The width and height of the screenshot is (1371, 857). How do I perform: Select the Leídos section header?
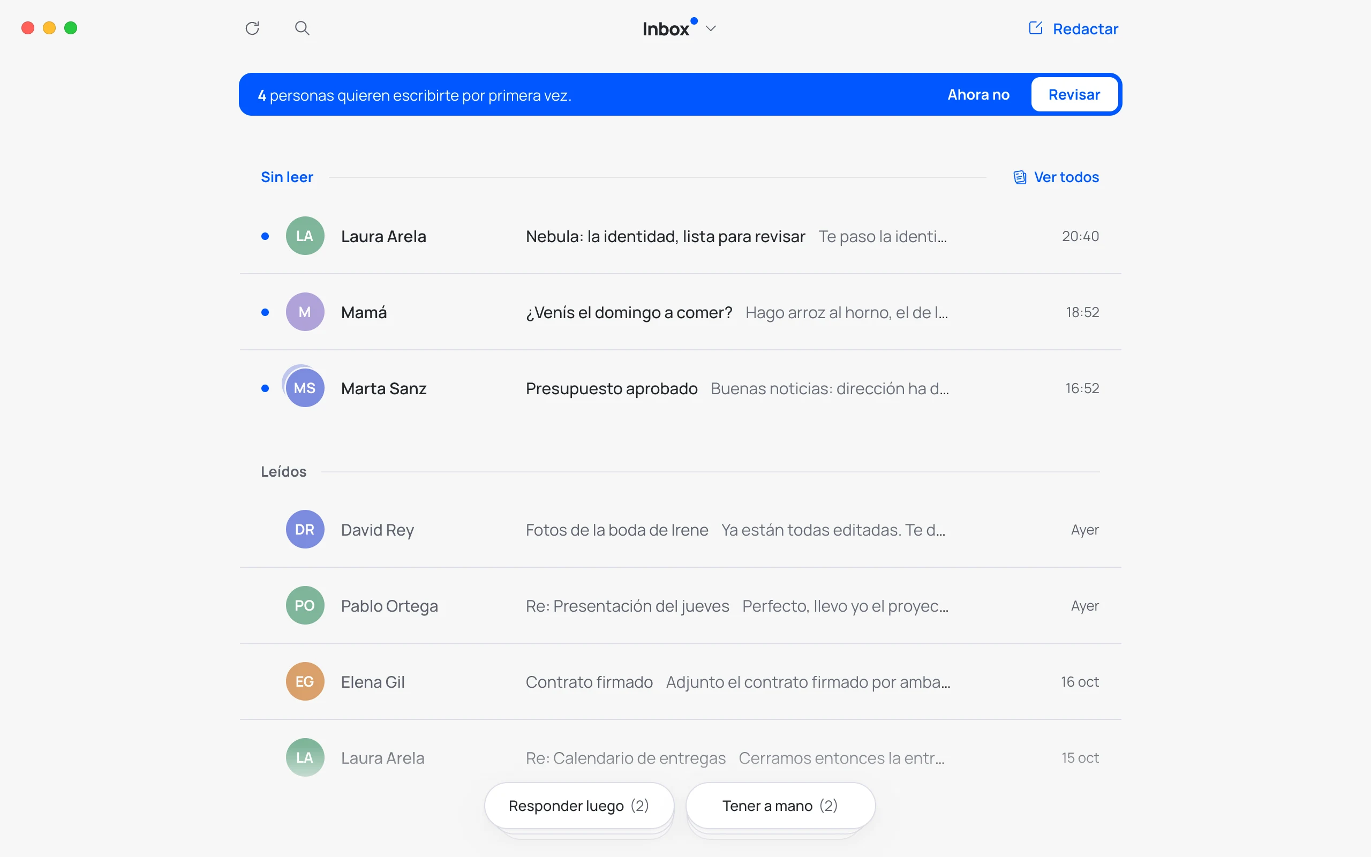(283, 471)
